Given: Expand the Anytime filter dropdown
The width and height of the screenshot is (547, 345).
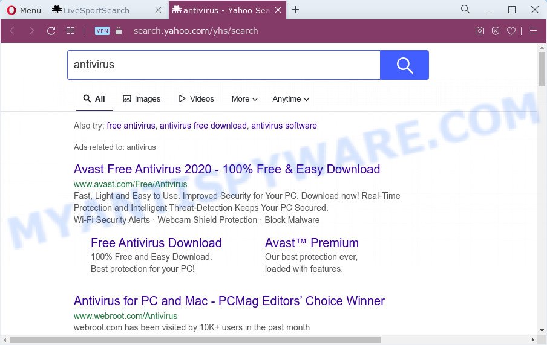Looking at the screenshot, I should point(290,99).
